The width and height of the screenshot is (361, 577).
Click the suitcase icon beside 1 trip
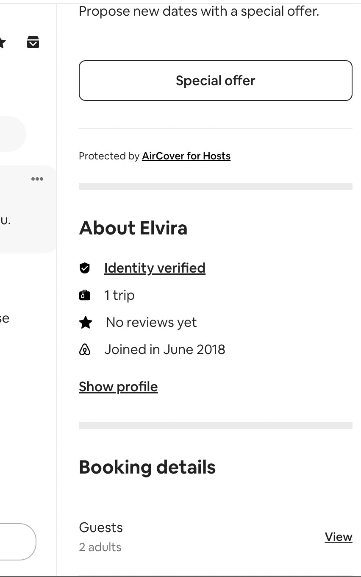click(x=85, y=295)
